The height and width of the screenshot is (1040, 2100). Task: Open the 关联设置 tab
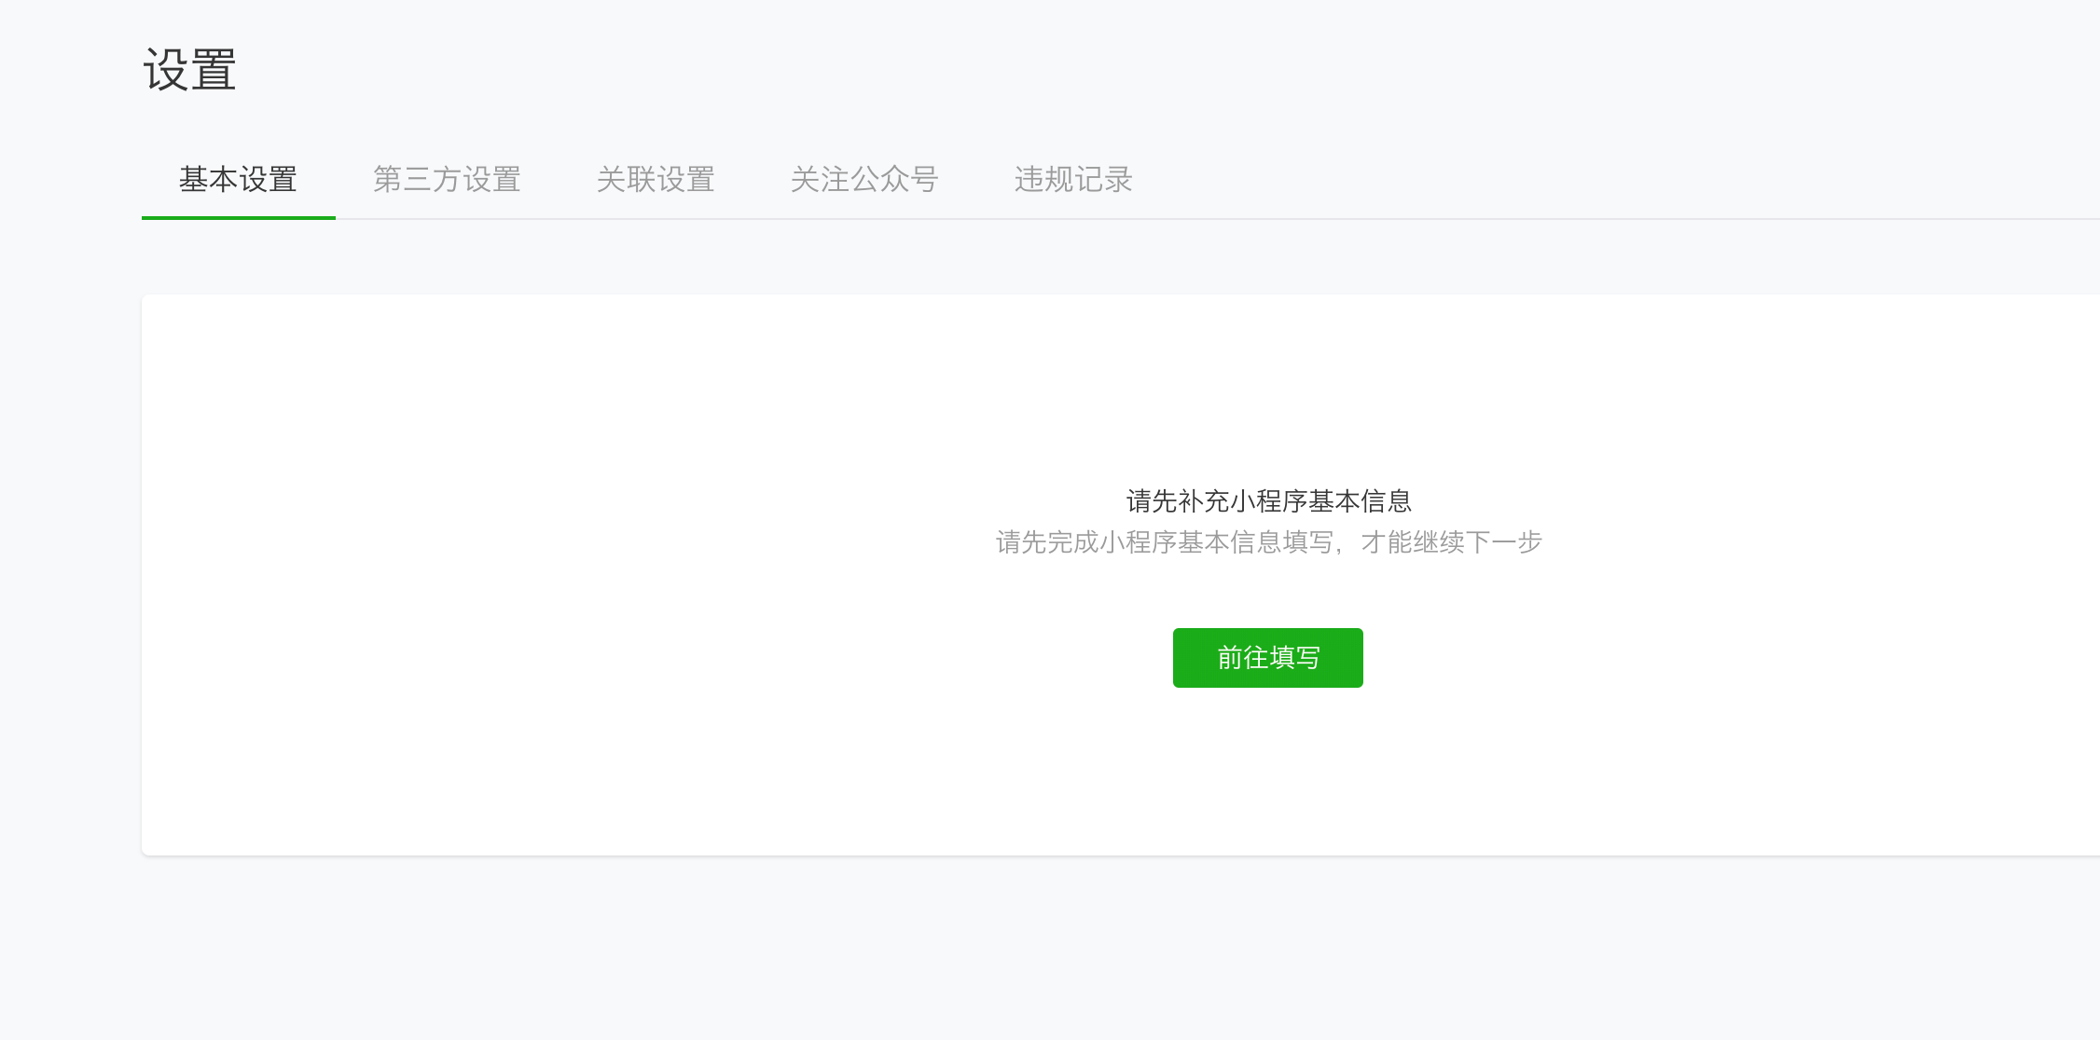click(x=656, y=179)
